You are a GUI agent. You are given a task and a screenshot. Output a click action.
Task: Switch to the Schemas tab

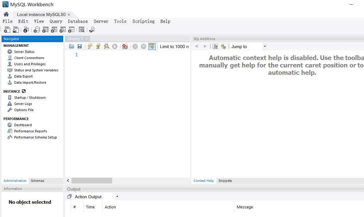point(37,181)
